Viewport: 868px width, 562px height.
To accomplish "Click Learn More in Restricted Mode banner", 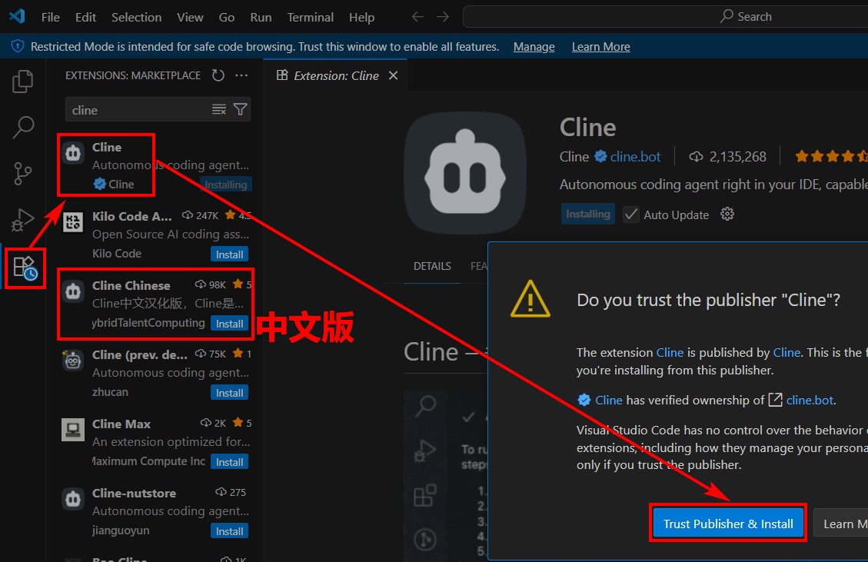I will pyautogui.click(x=600, y=46).
